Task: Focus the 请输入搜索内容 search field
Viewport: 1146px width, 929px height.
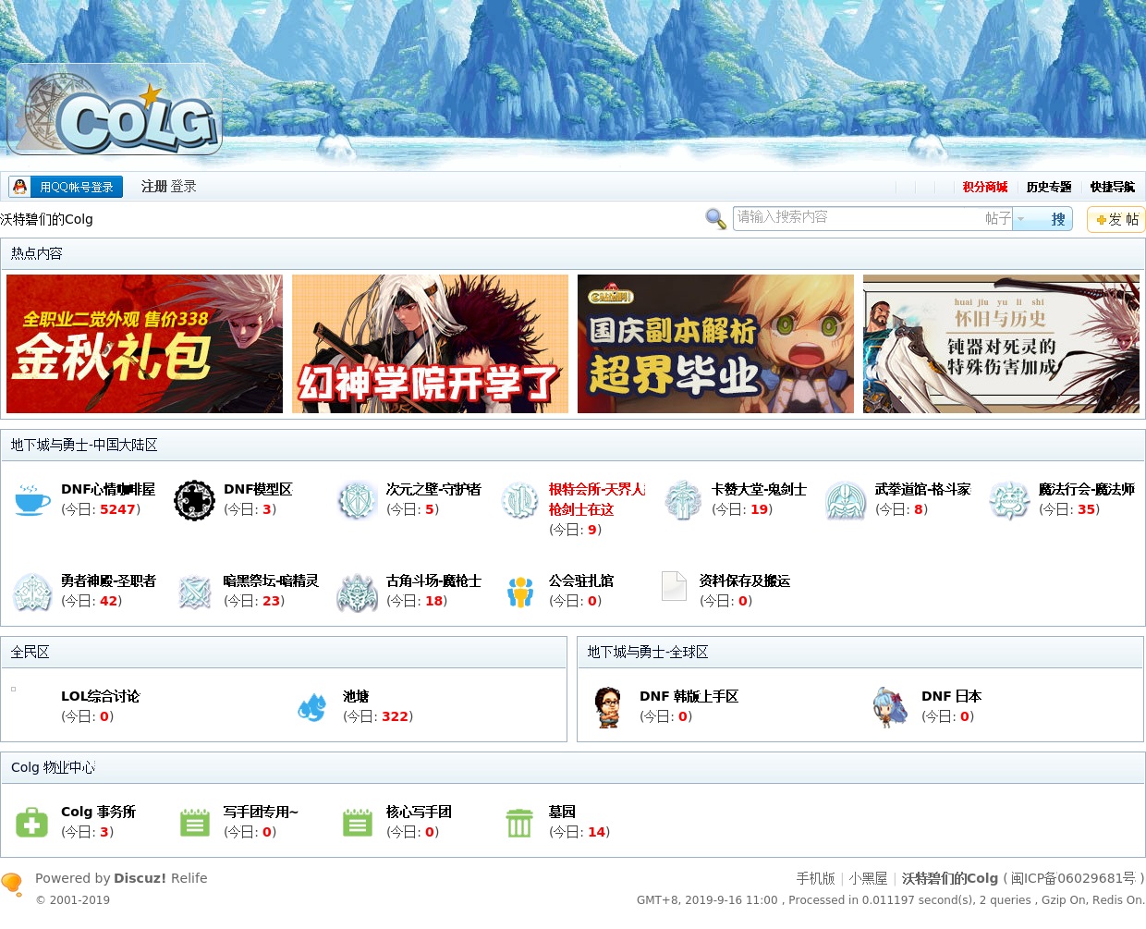Action: 858,217
